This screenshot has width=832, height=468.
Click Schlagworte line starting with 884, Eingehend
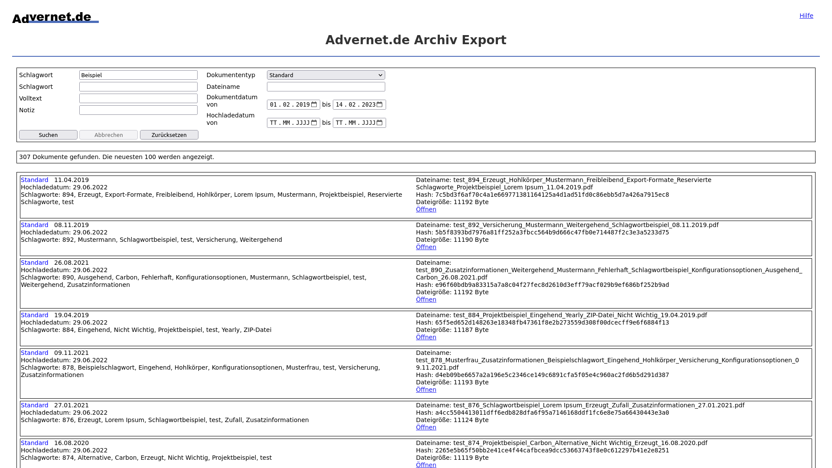(x=146, y=330)
